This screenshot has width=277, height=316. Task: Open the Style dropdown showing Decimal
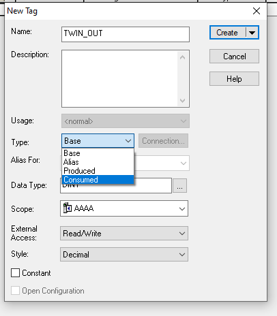click(x=124, y=255)
